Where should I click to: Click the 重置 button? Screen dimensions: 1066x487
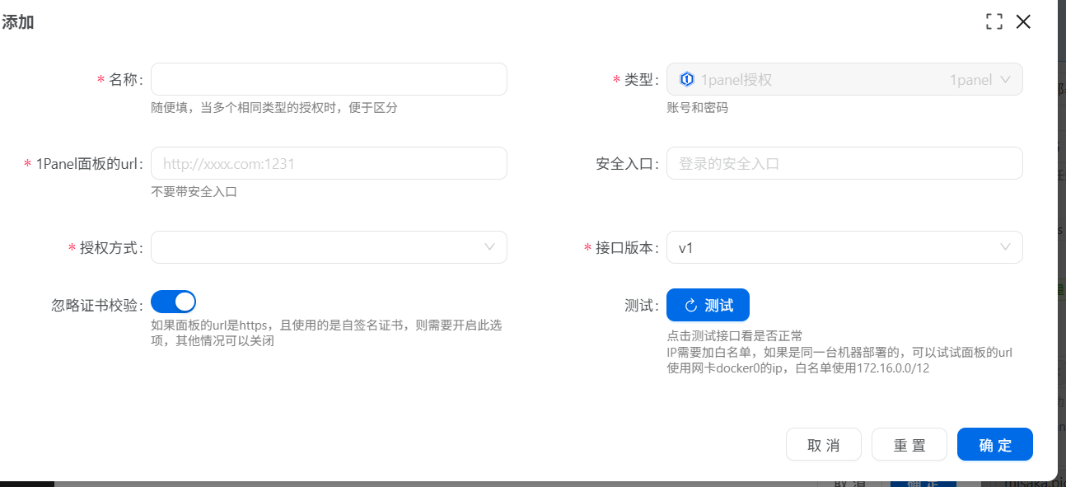(x=909, y=445)
